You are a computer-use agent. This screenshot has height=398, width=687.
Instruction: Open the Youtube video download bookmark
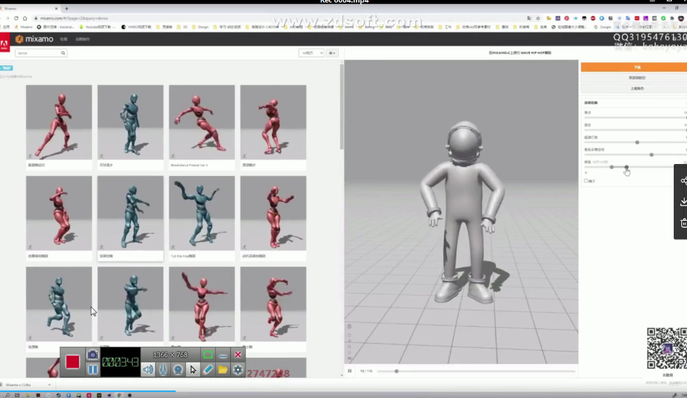(97, 27)
